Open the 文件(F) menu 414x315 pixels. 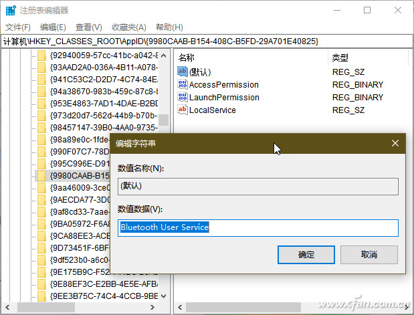tap(18, 27)
